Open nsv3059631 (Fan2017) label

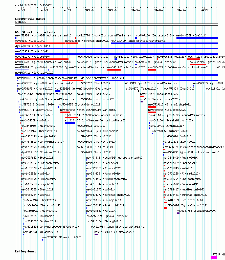[x=101, y=211]
